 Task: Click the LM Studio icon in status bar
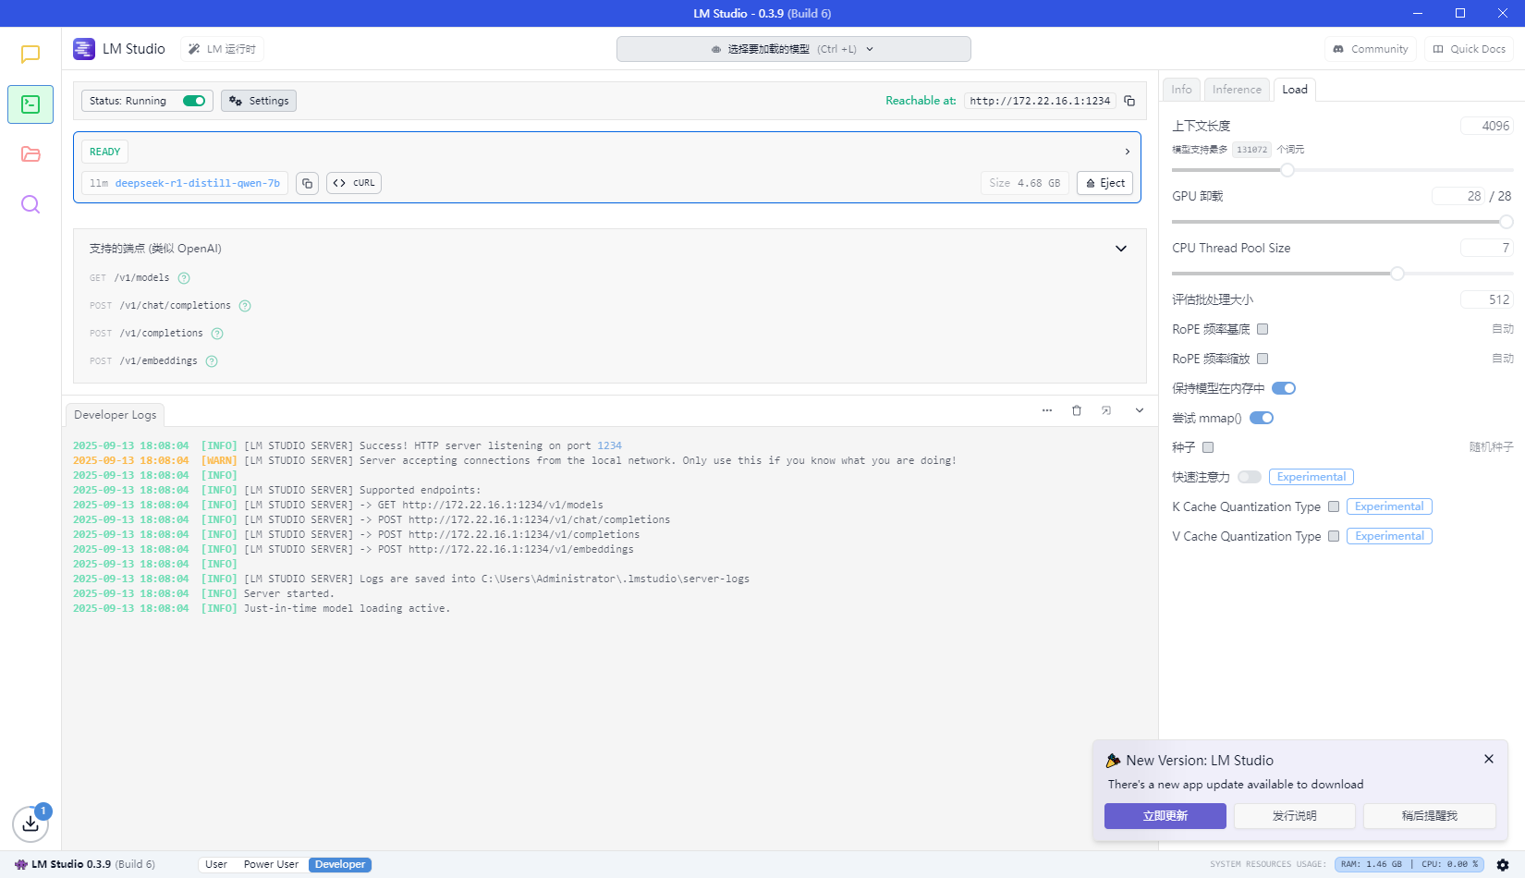[x=21, y=864]
